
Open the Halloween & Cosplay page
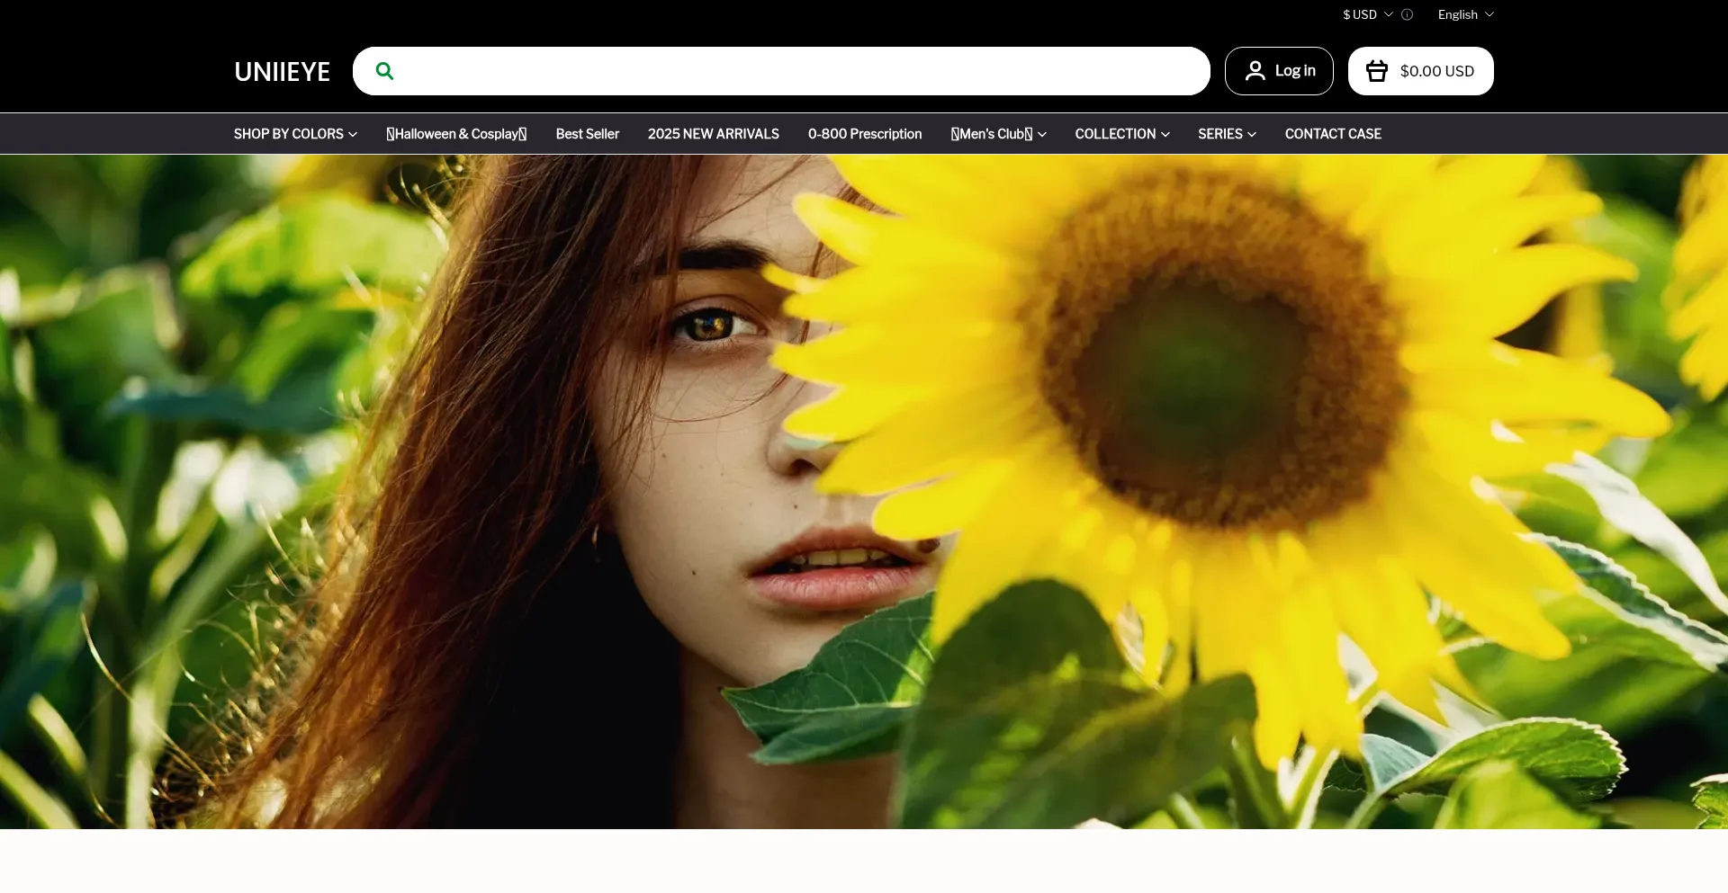click(x=456, y=134)
